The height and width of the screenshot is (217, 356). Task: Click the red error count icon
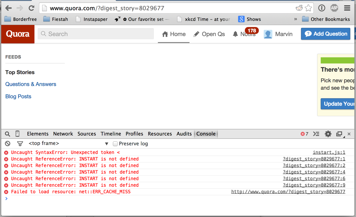303,134
